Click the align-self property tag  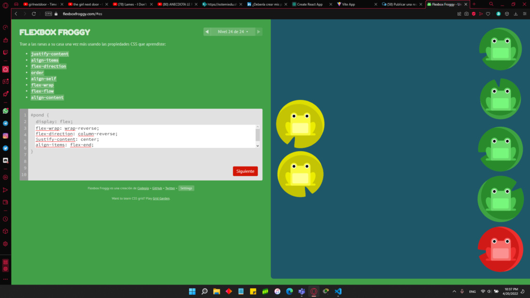click(x=43, y=79)
